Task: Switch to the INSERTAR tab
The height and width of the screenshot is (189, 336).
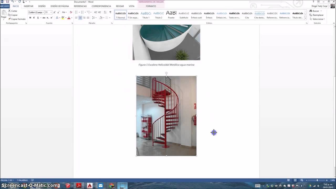Action: click(29, 6)
